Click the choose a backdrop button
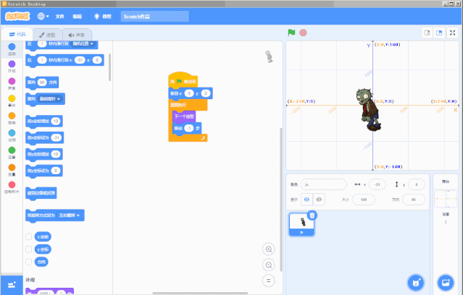This screenshot has width=463, height=295. tap(446, 283)
